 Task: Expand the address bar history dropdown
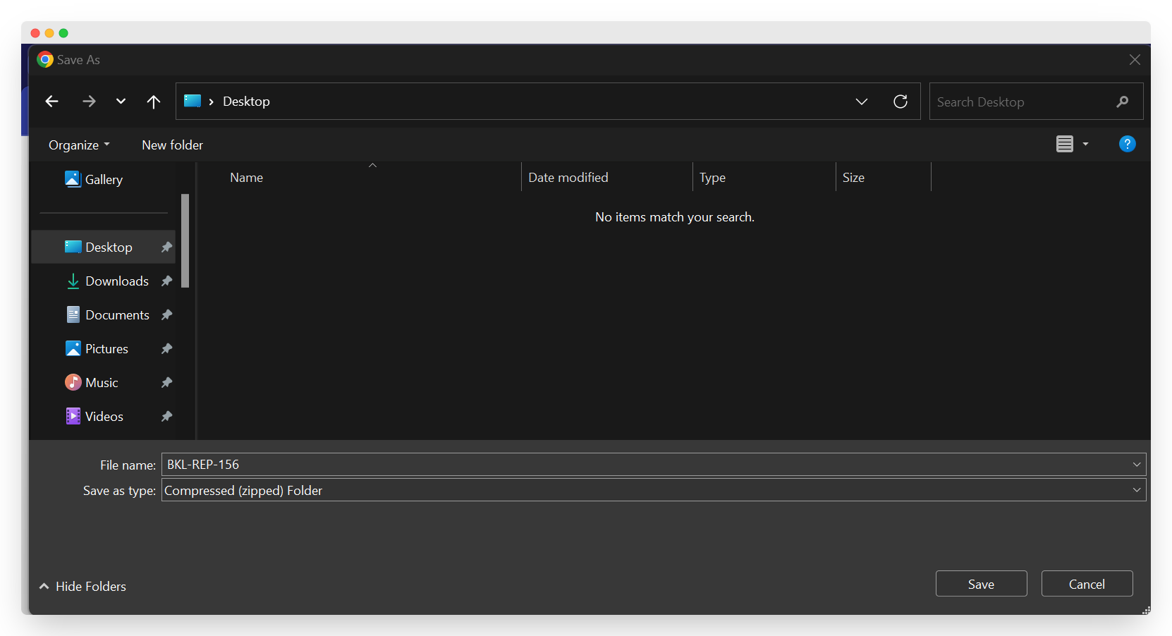[861, 102]
